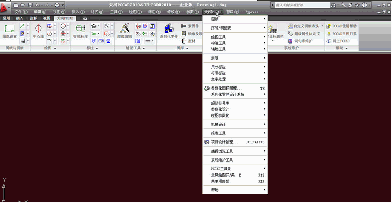This screenshot has width=392, height=203.
Task: Switch to the 常用 ribbon tab
Action: click(x=6, y=18)
